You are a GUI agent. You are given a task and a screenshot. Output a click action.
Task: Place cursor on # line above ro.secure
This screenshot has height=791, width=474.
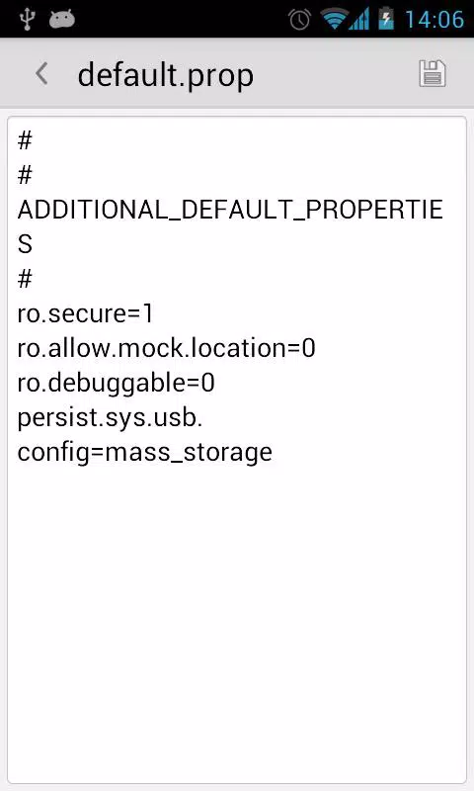25,279
